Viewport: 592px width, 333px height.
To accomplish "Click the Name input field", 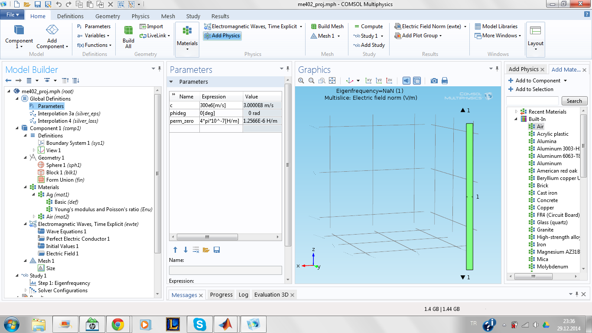I will 225,270.
